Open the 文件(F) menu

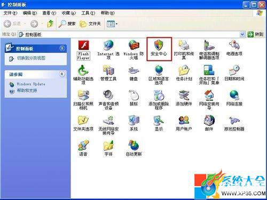(x=10, y=13)
